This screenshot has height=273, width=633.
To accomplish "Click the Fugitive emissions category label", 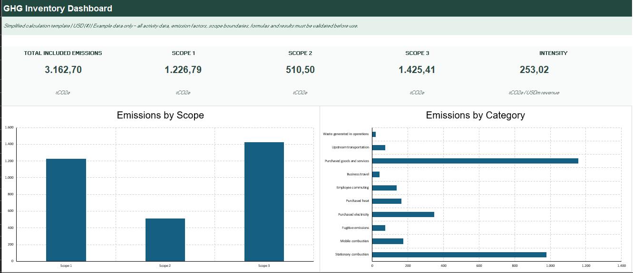I will 355,228.
